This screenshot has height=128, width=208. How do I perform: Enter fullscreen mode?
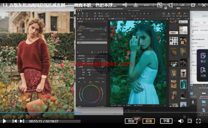click(x=198, y=121)
